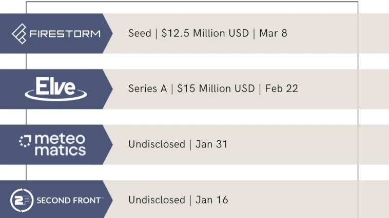
Task: Click the $15 Million USD amount
Action: (216, 89)
